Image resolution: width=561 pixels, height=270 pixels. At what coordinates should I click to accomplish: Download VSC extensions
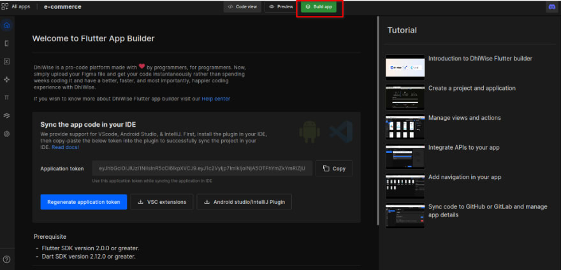(x=162, y=202)
